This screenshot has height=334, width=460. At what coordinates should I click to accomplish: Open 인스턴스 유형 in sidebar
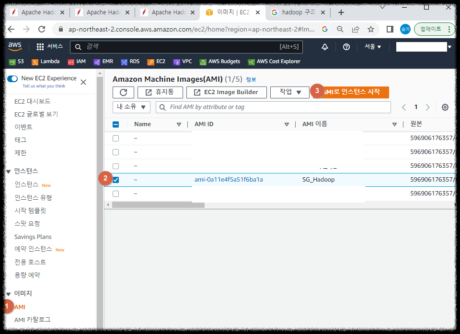[33, 198]
